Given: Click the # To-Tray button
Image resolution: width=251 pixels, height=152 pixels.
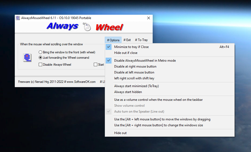Looking at the screenshot, I should pyautogui.click(x=141, y=40).
